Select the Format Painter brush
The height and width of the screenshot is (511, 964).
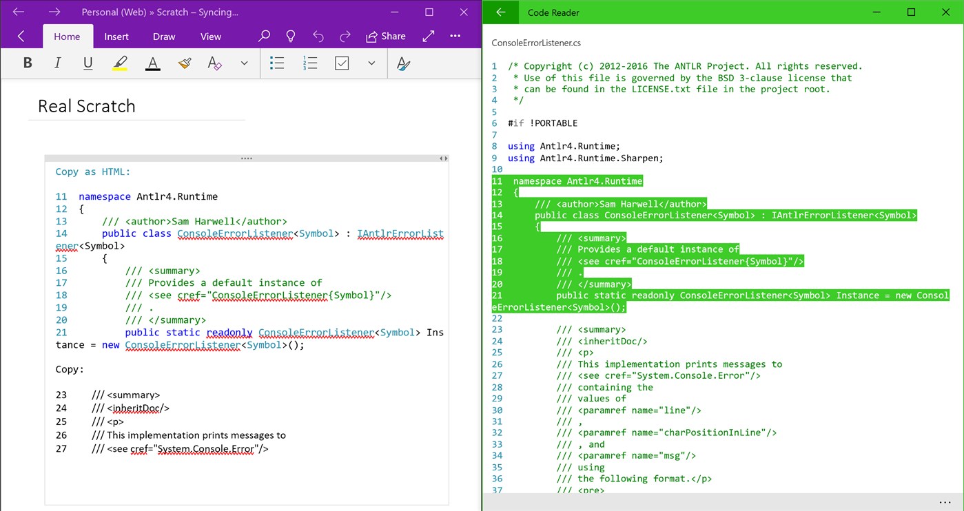[x=184, y=63]
